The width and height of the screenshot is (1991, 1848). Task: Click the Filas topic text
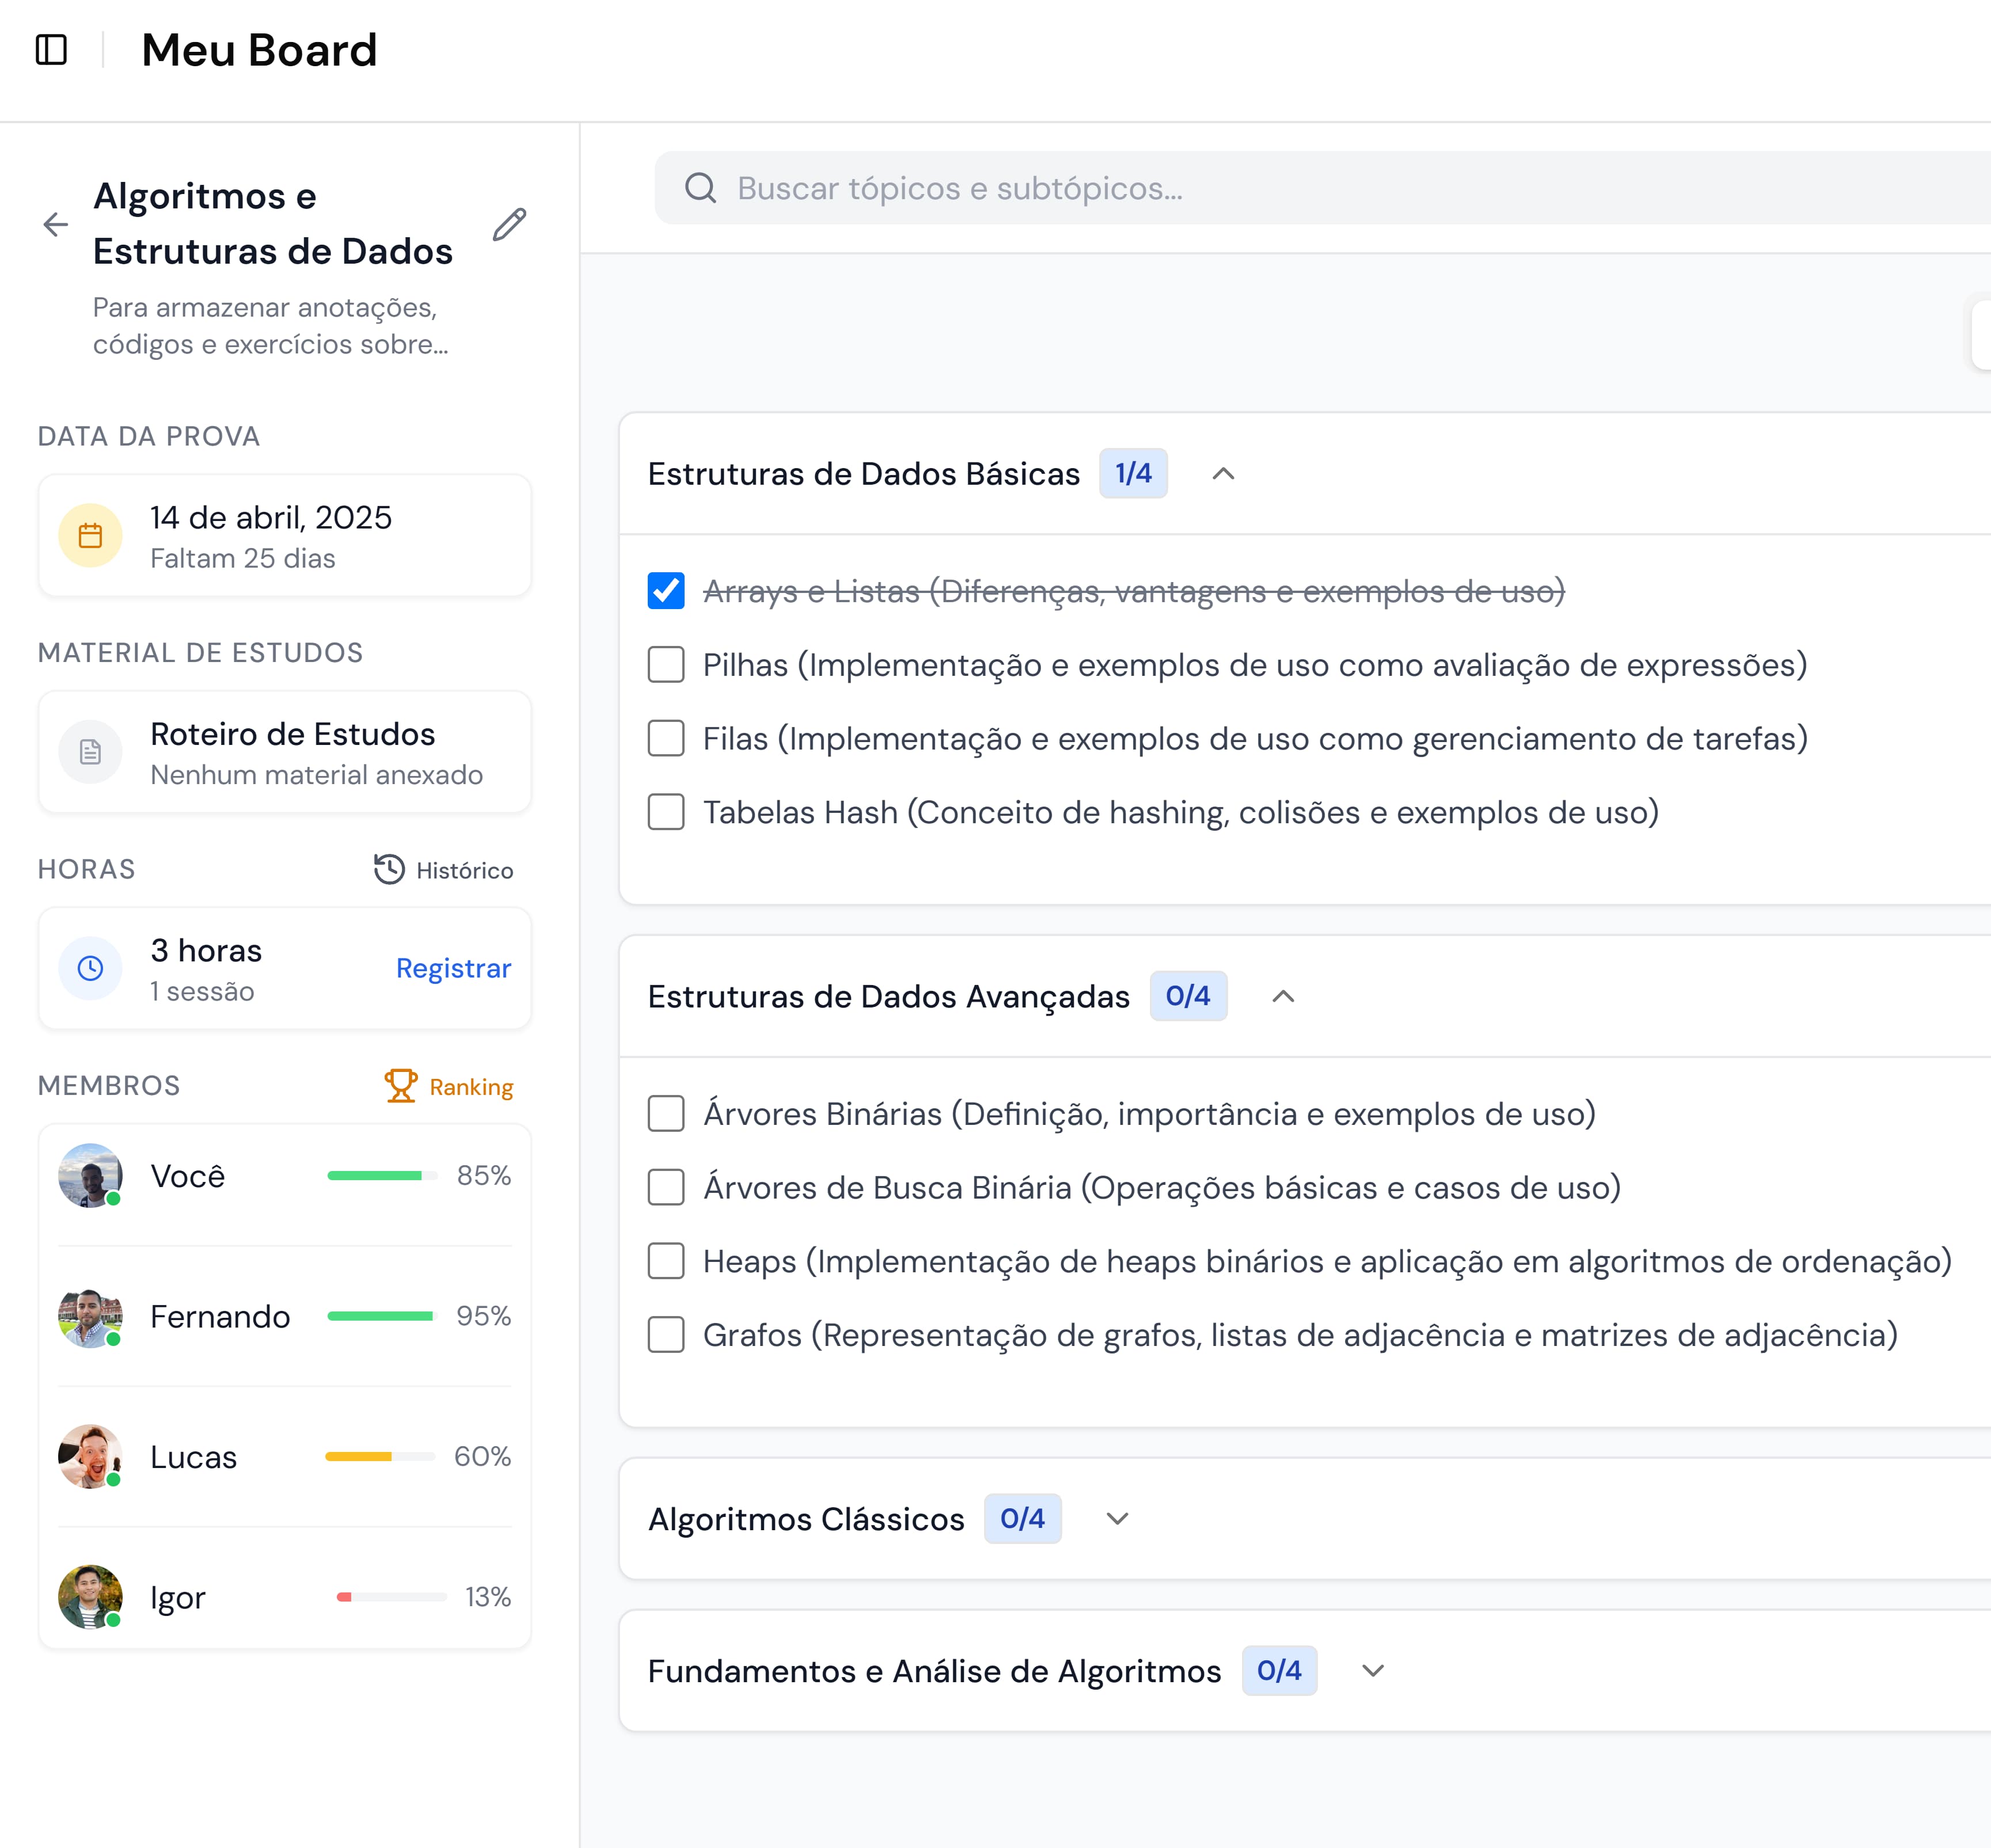click(1255, 739)
